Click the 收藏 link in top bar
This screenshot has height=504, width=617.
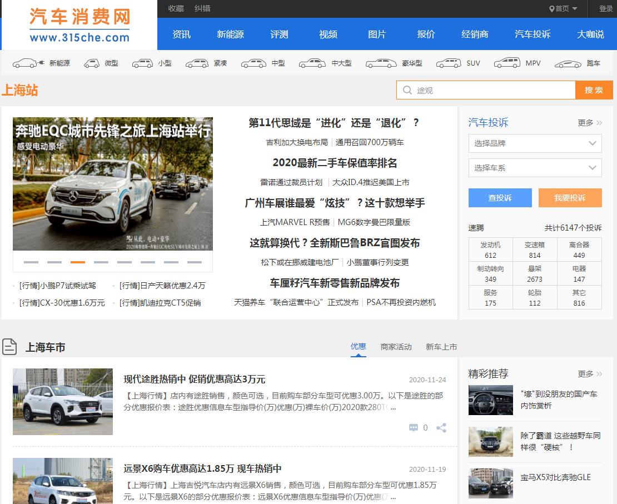click(176, 8)
